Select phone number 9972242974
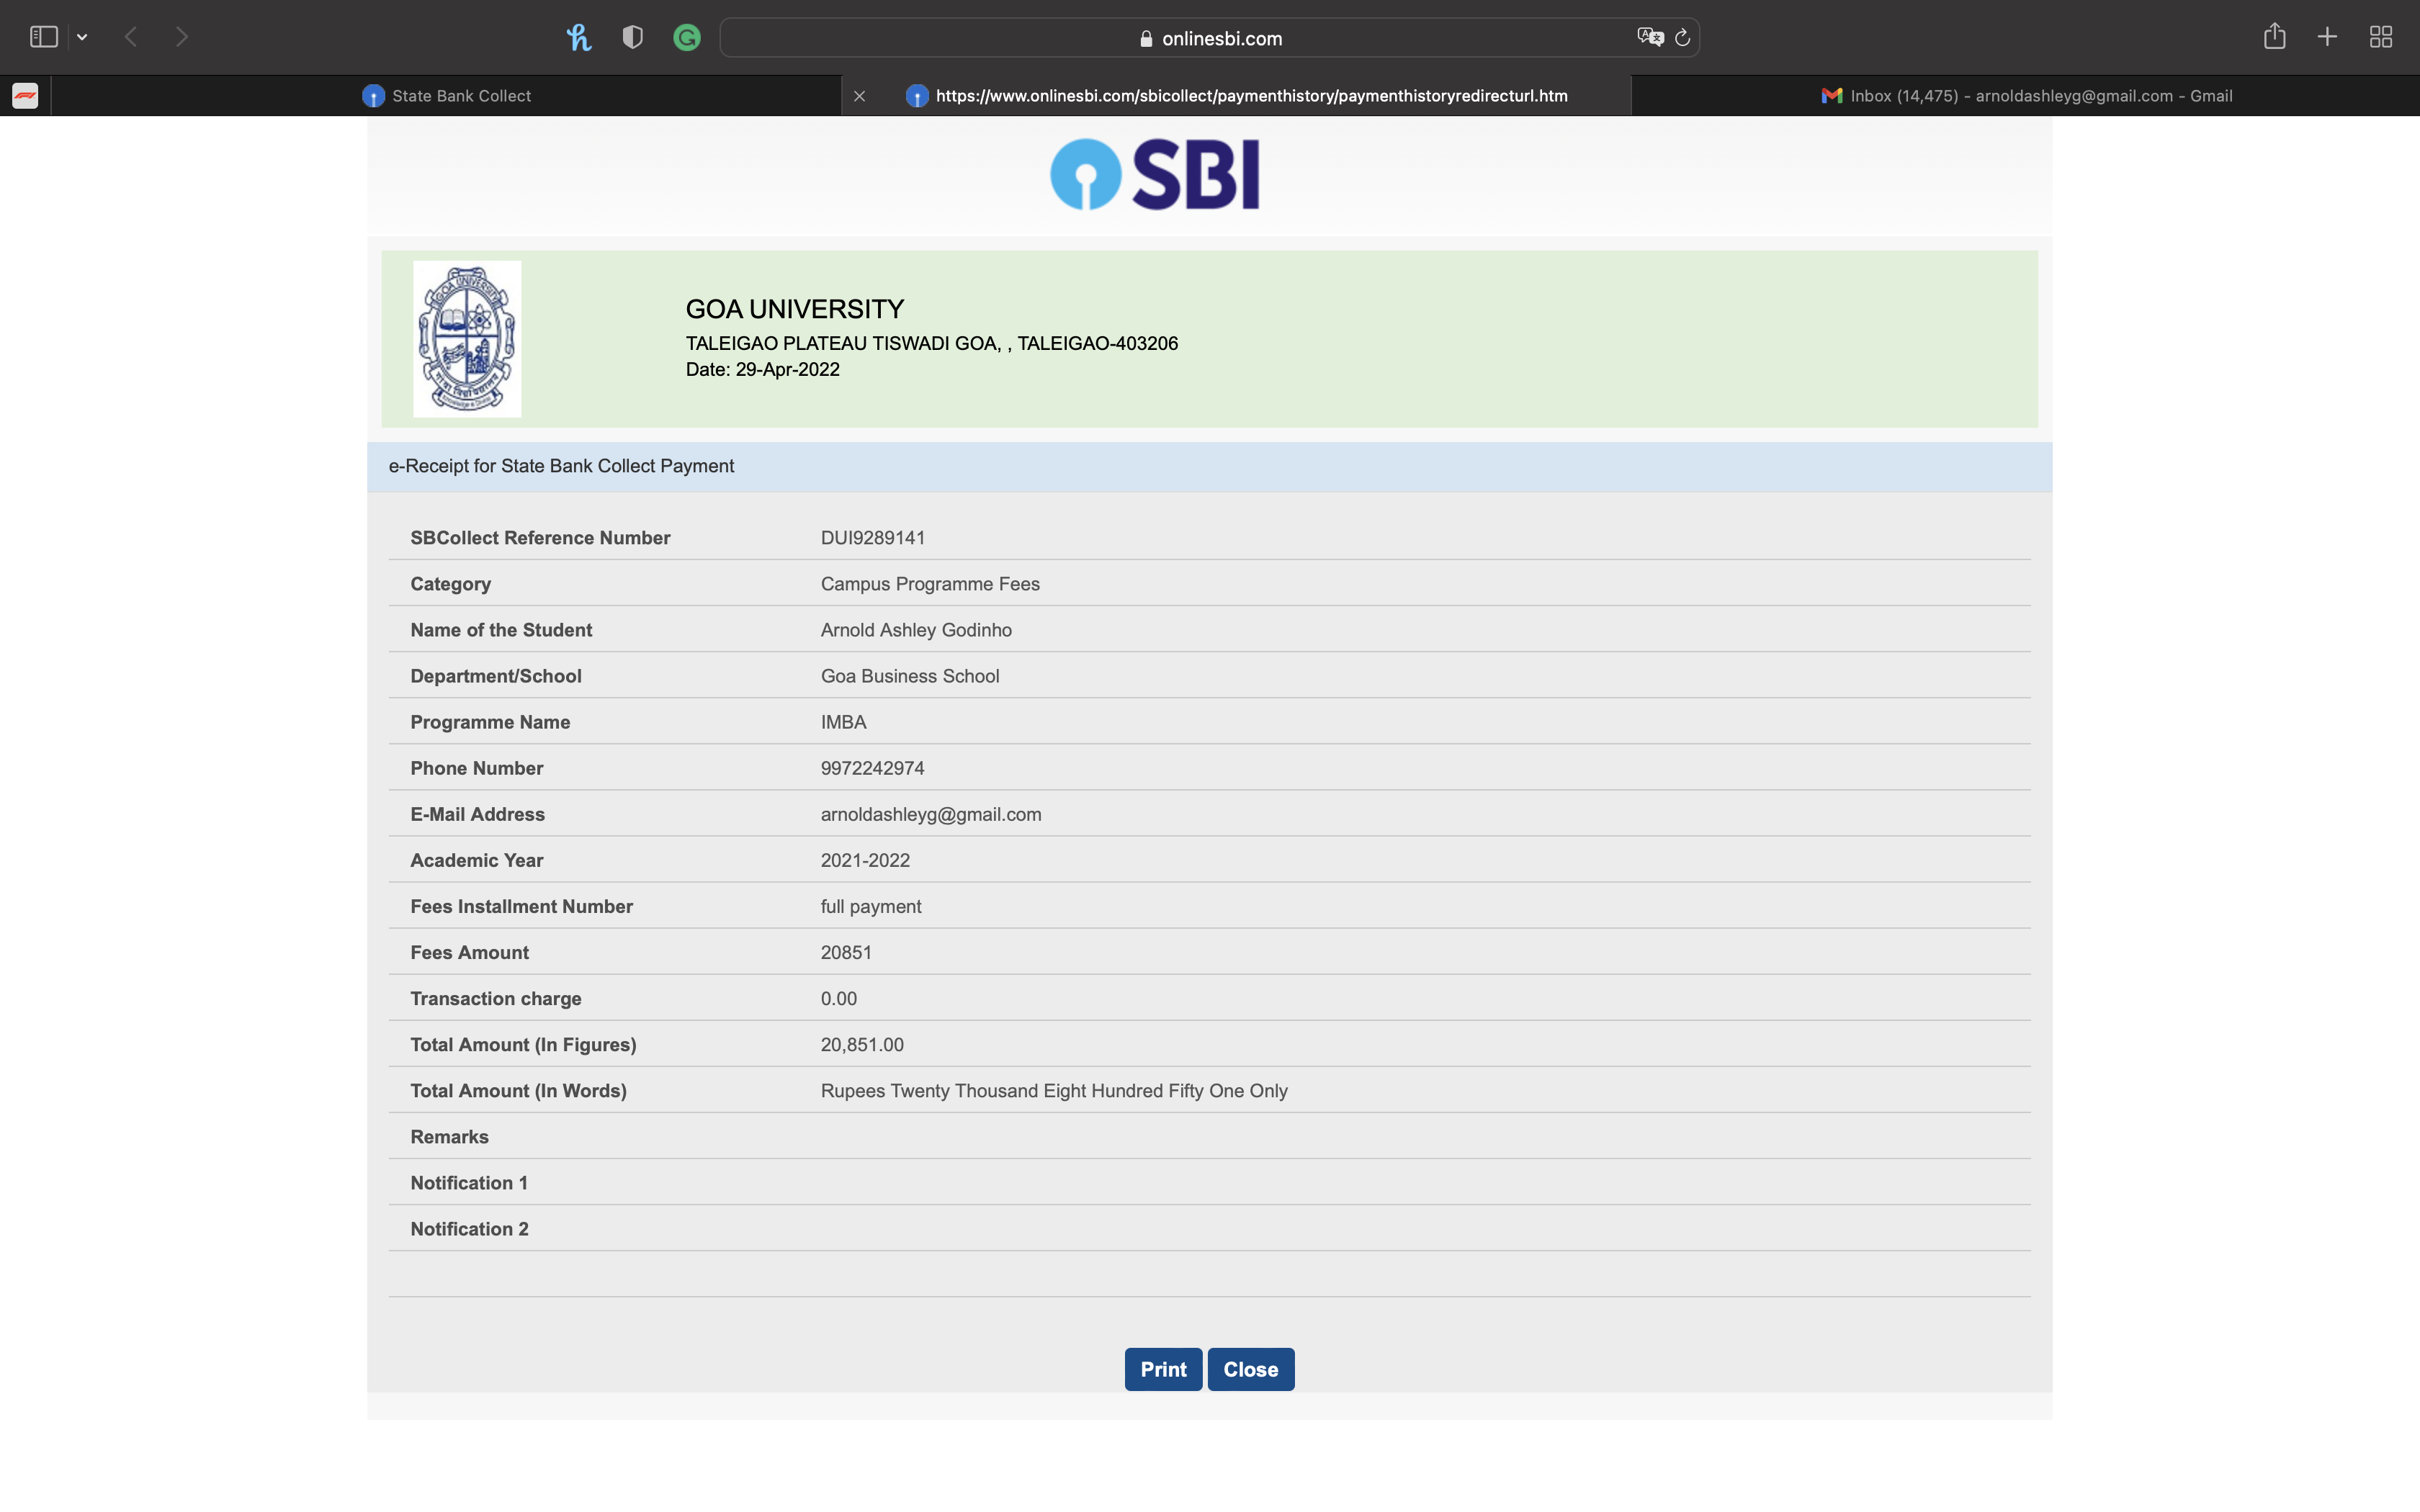This screenshot has height=1512, width=2420. coord(872,768)
